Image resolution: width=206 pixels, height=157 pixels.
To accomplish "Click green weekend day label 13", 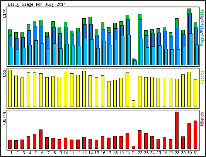I will tap(84, 153).
